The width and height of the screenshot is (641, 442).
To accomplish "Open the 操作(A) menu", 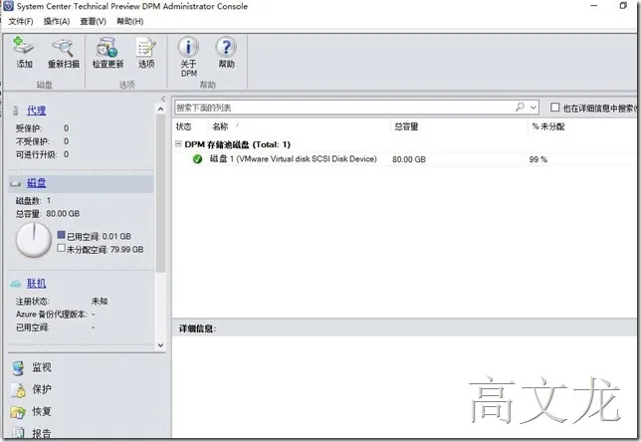I will point(57,21).
